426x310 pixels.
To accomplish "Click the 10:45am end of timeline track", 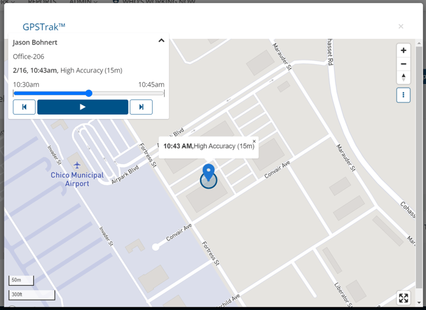I will point(163,94).
